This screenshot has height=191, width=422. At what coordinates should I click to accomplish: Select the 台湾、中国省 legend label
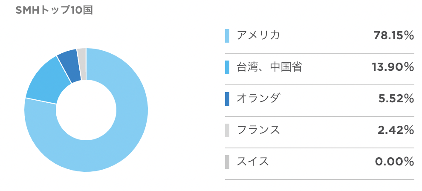point(269,67)
